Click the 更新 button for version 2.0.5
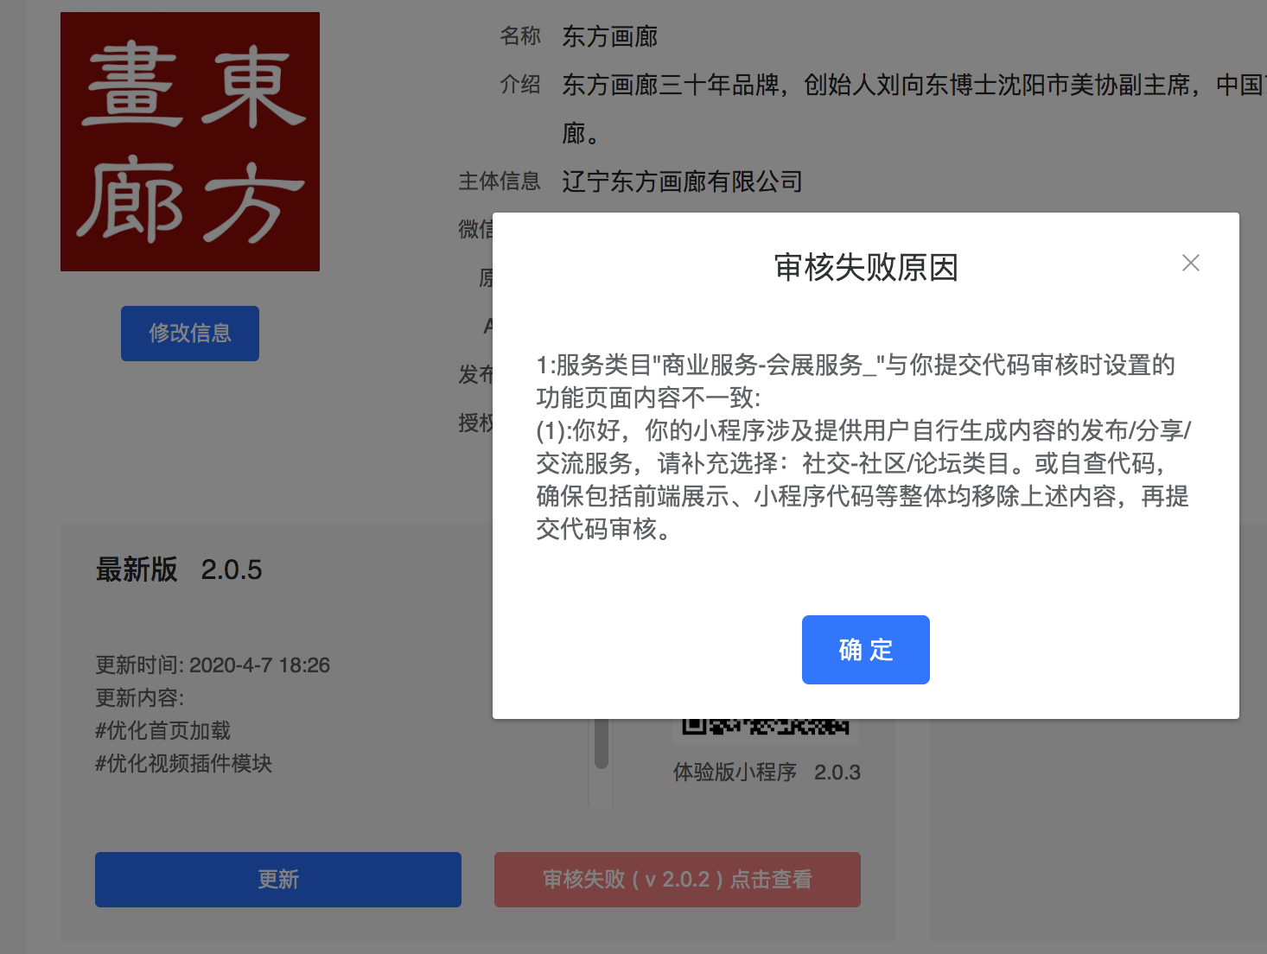The width and height of the screenshot is (1267, 954). 277,879
